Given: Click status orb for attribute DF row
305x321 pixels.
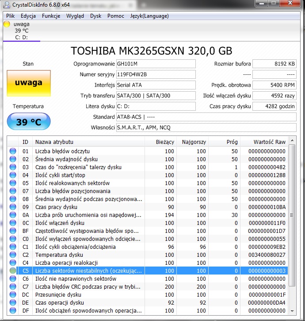Looking at the screenshot, I should click(13, 311).
